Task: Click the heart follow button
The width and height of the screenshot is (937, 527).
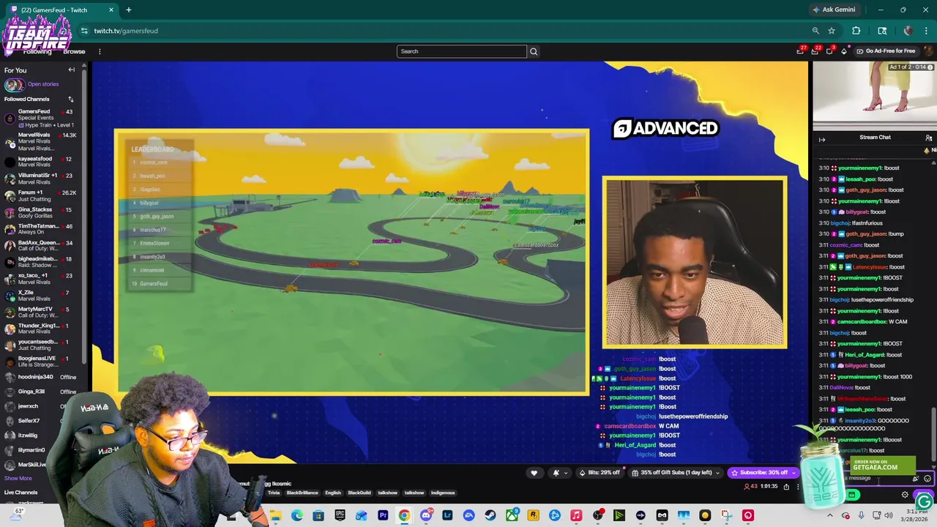Action: coord(534,473)
